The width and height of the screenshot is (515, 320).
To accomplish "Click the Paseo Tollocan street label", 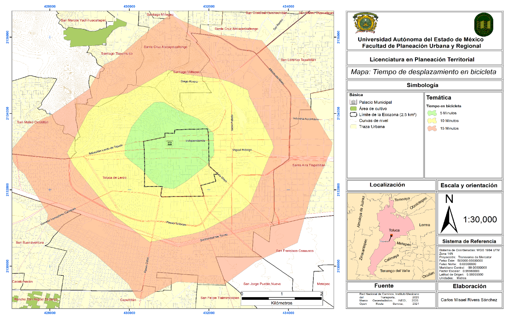I will (x=176, y=223).
